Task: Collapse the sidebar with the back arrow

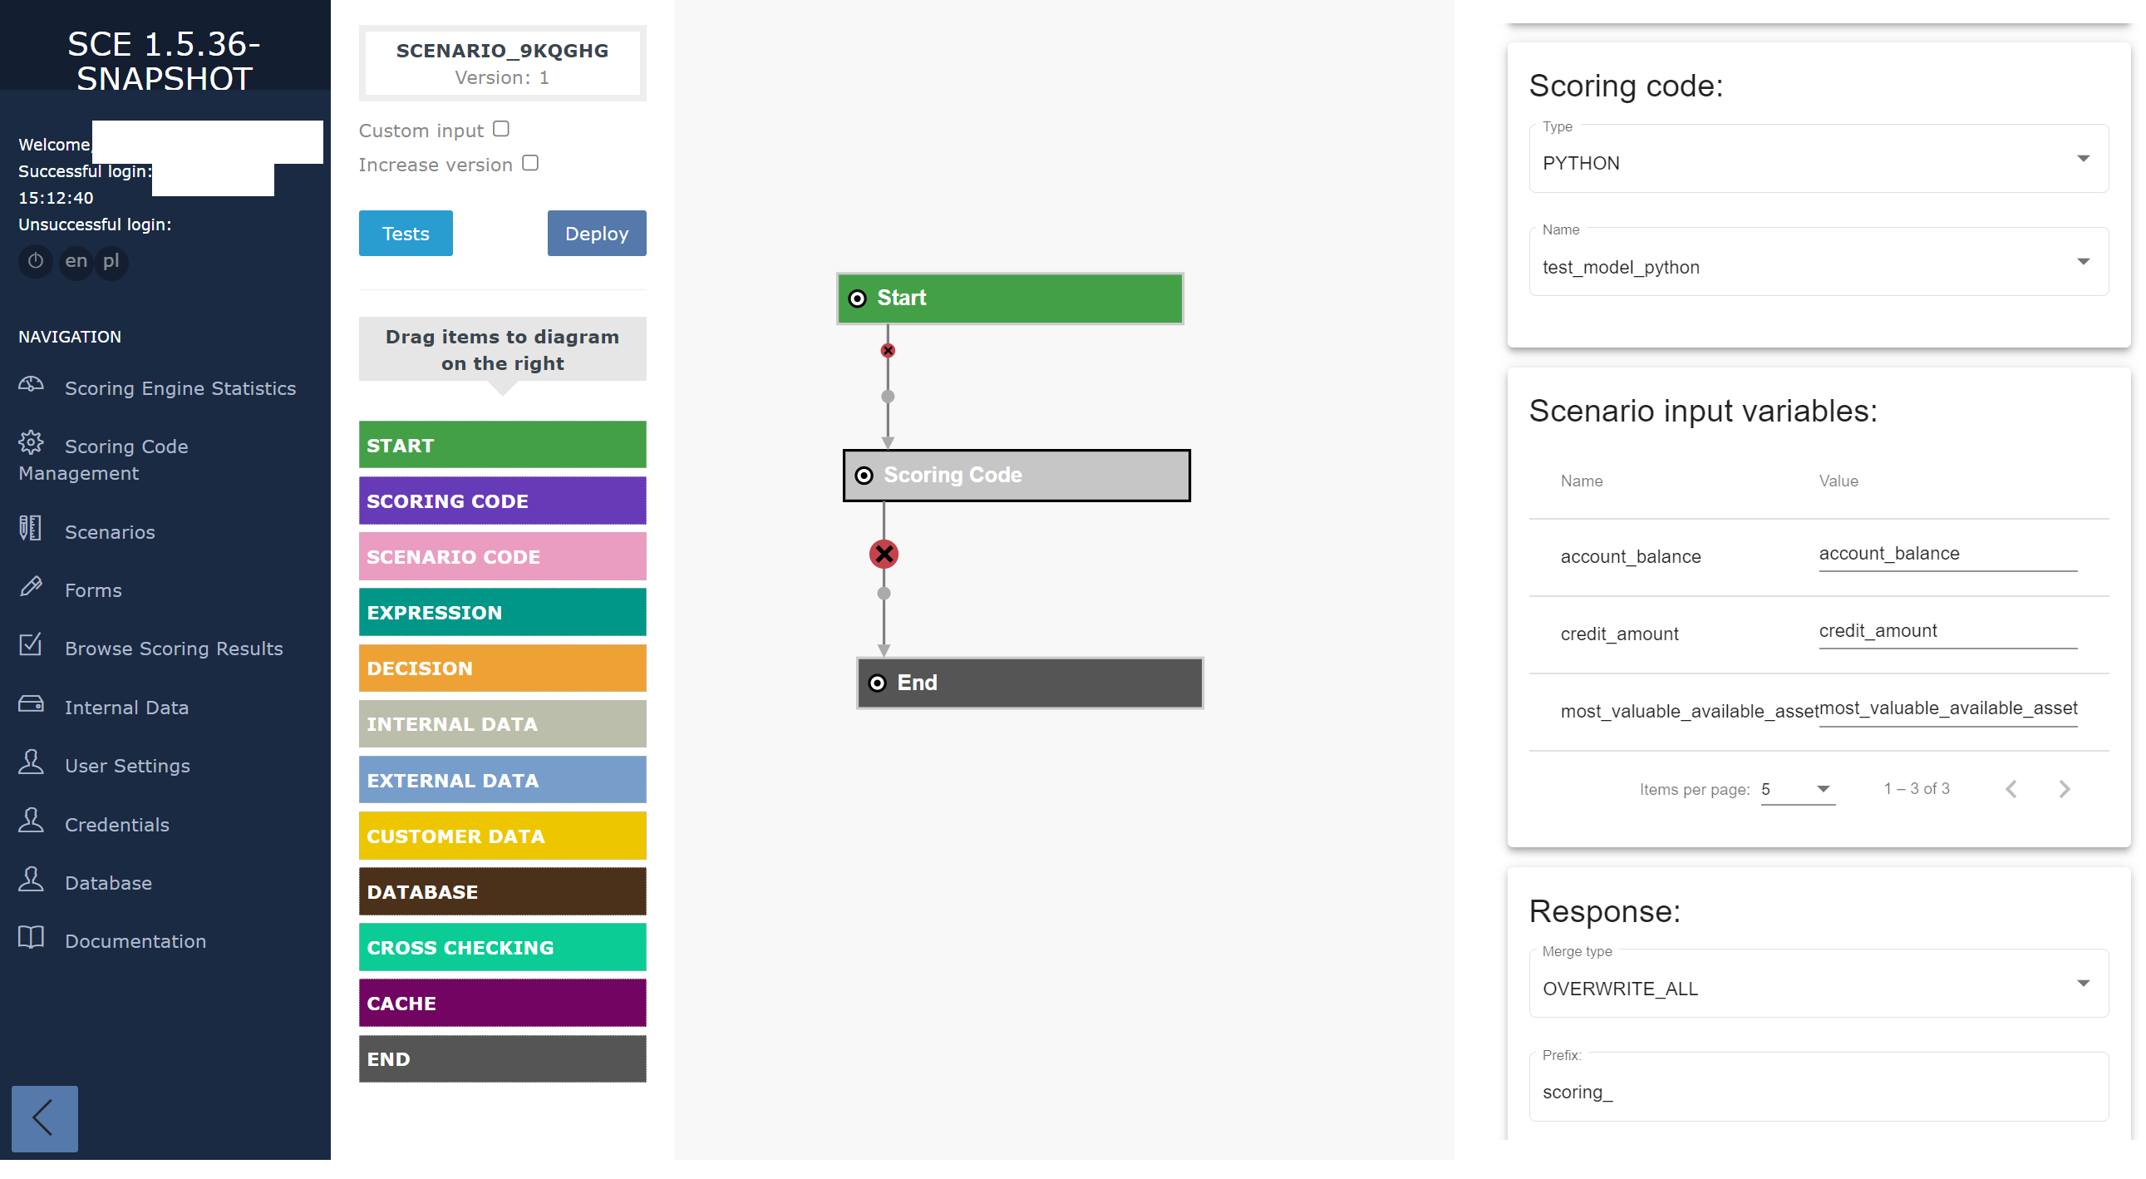Action: 44,1118
